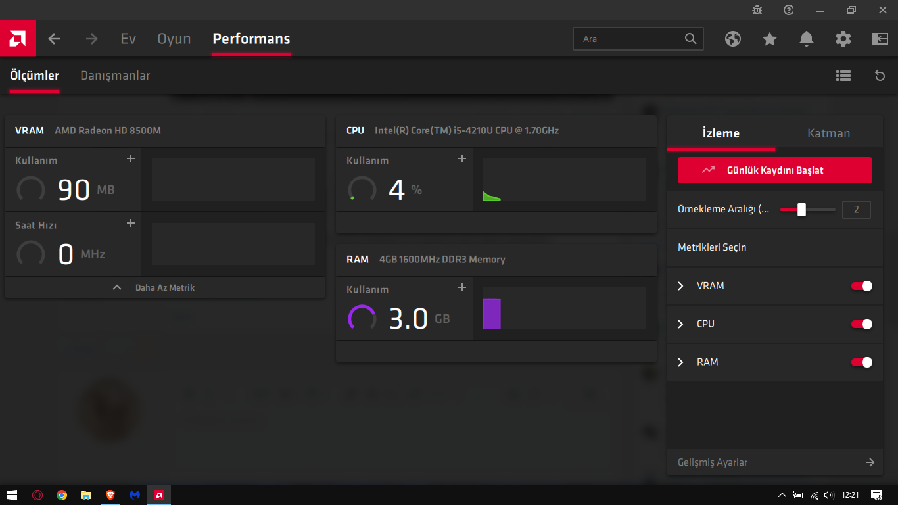Viewport: 898px width, 505px height.
Task: Switch to list view icon
Action: click(x=843, y=76)
